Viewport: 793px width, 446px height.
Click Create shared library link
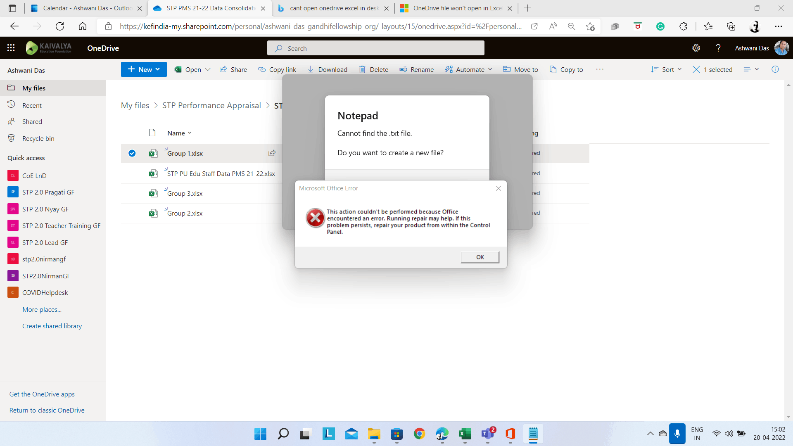coord(52,326)
